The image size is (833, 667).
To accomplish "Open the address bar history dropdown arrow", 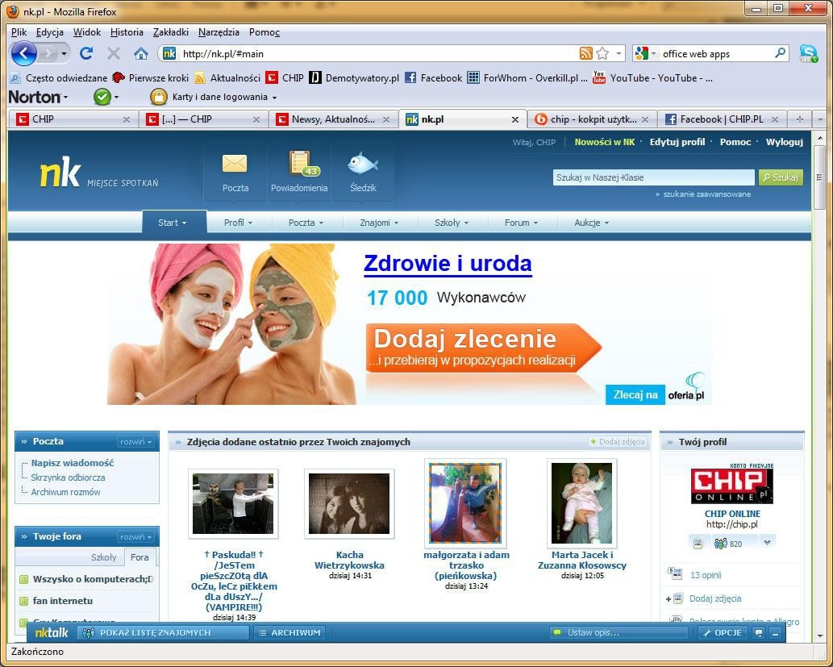I will 619,53.
